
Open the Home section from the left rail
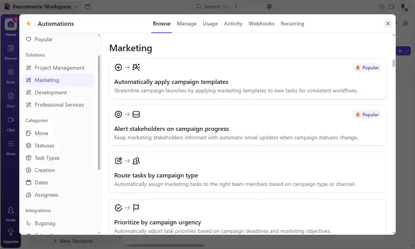(x=10, y=25)
